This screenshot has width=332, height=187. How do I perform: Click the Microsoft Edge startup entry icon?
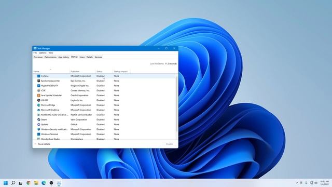(x=38, y=105)
